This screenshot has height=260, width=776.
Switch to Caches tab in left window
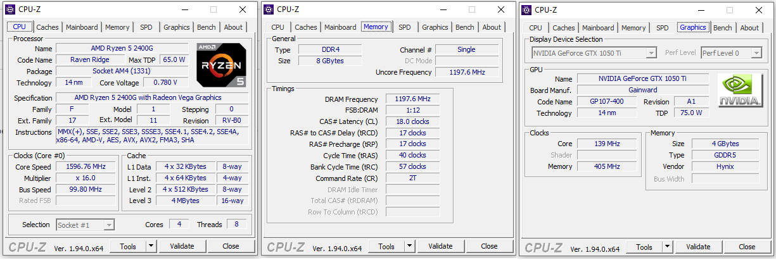click(48, 27)
